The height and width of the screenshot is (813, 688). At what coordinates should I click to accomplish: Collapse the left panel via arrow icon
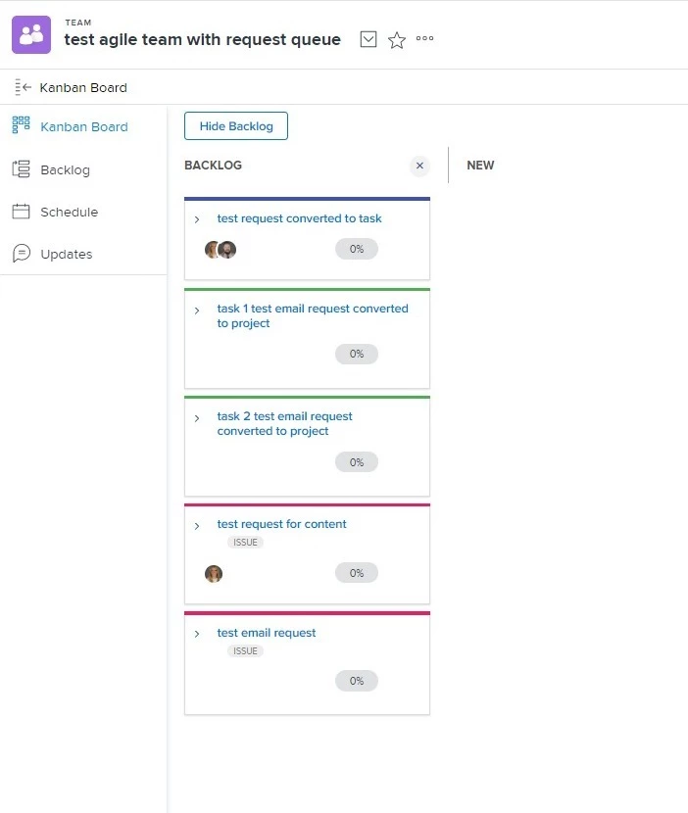(x=23, y=87)
